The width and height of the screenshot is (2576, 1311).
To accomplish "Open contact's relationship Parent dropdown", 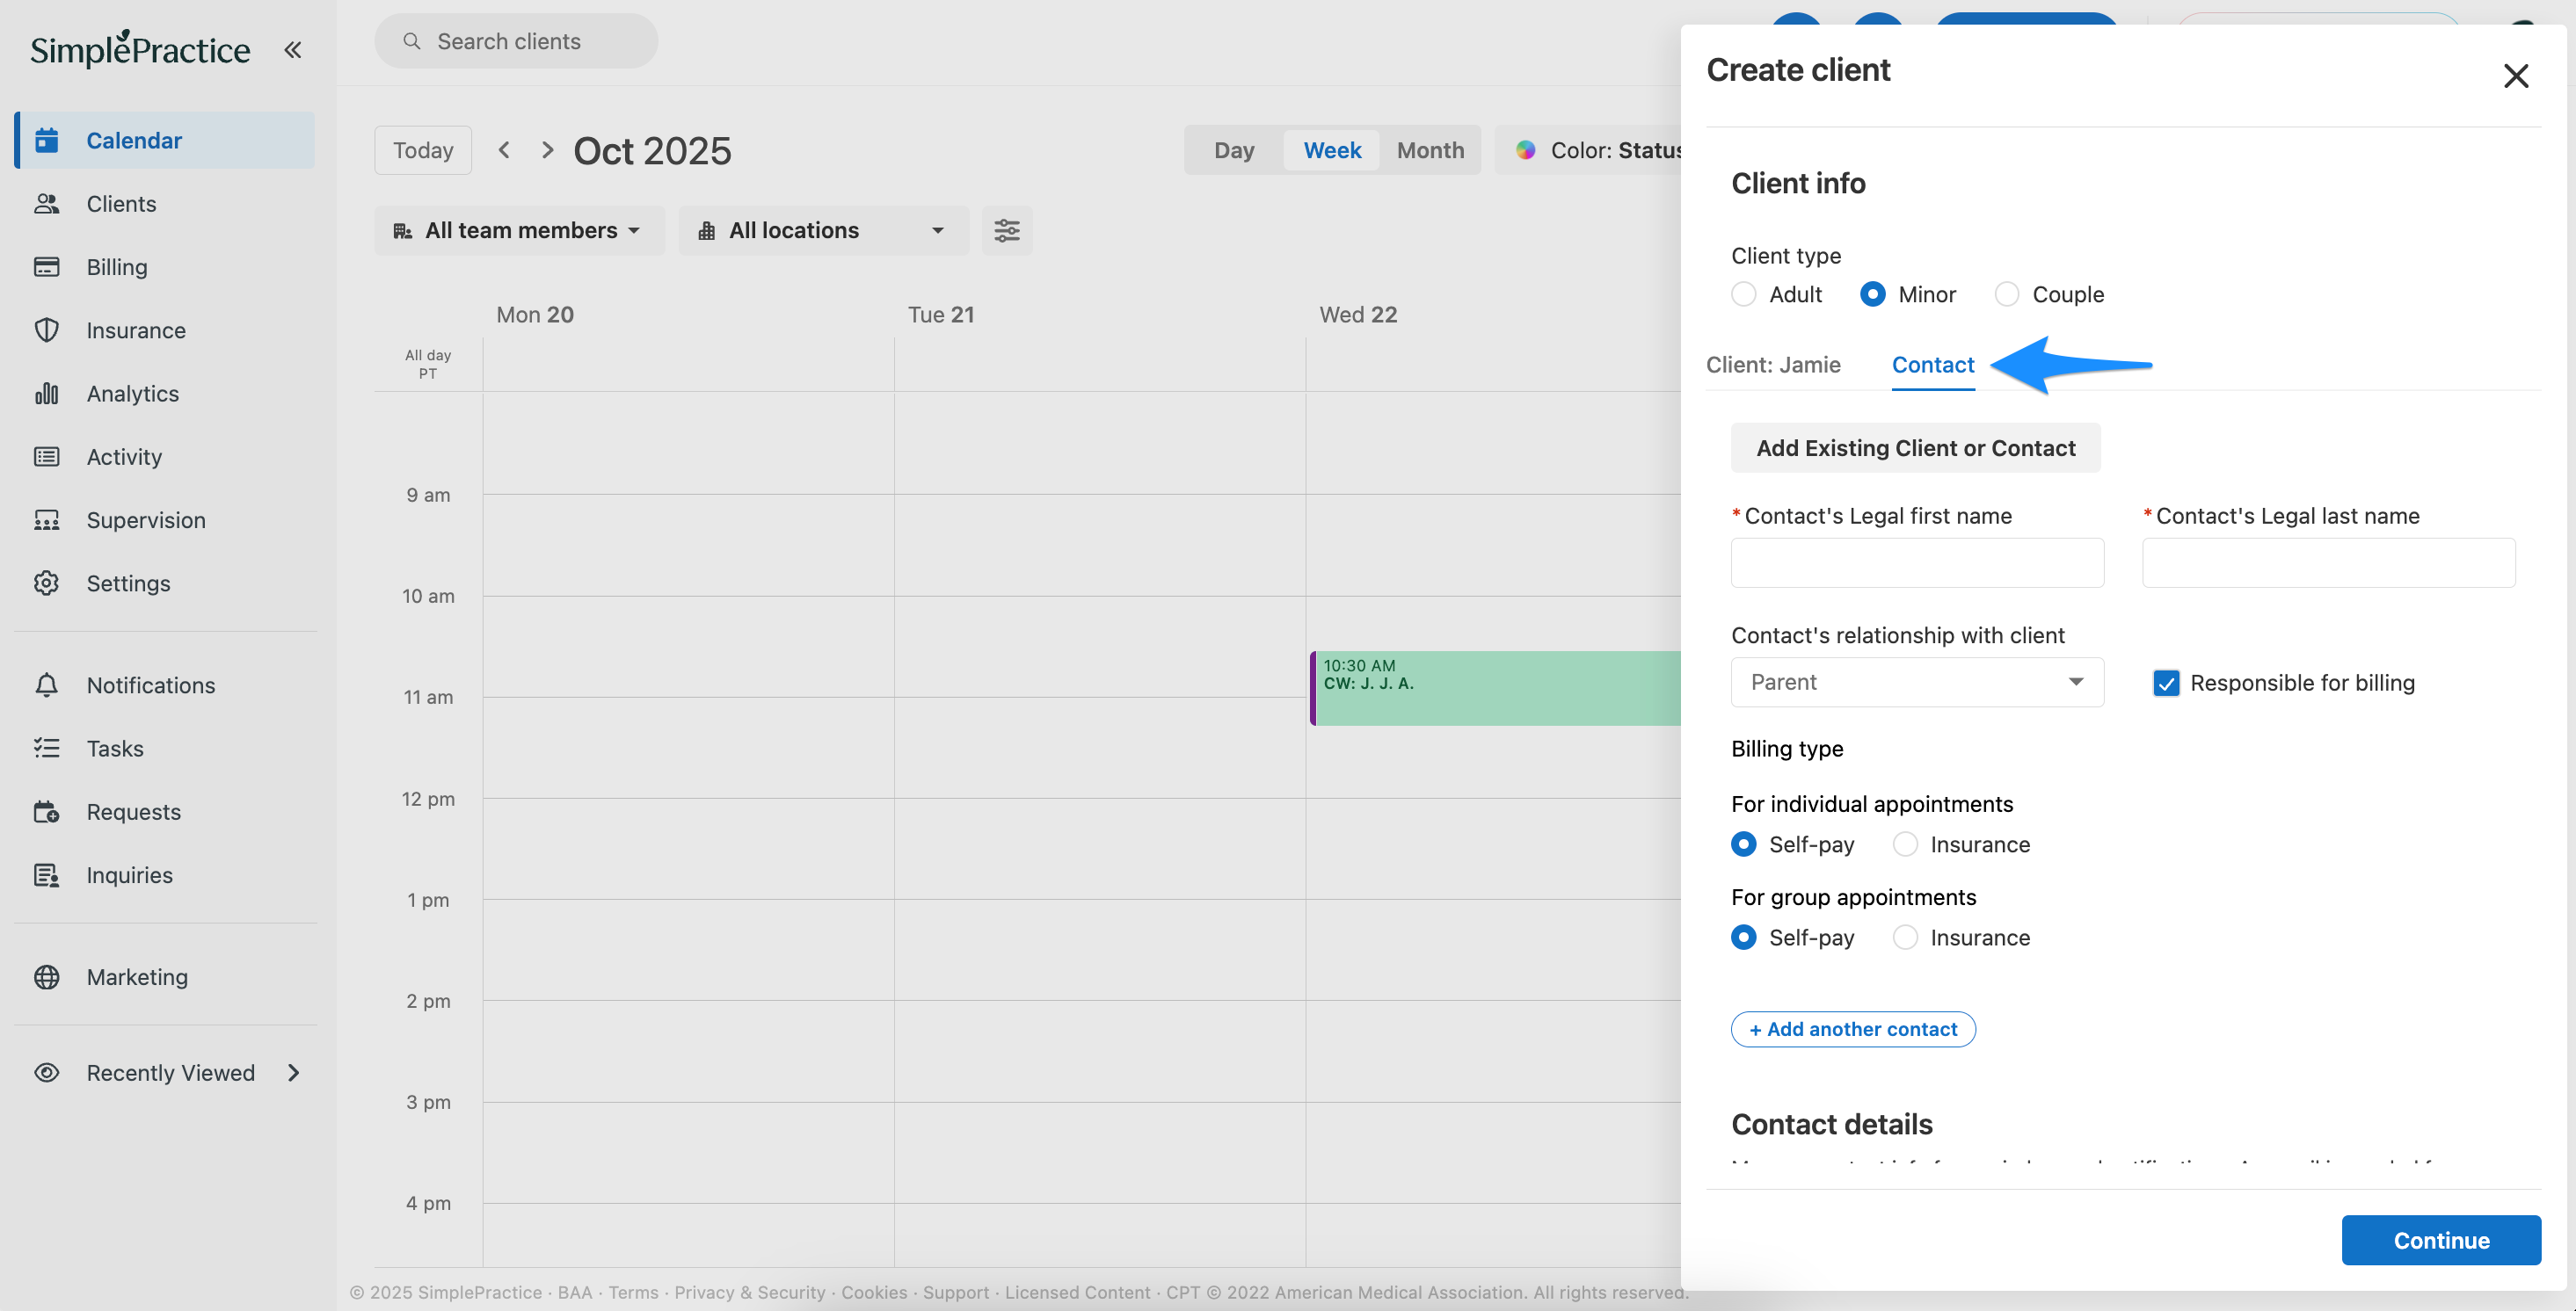I will click(x=1916, y=683).
